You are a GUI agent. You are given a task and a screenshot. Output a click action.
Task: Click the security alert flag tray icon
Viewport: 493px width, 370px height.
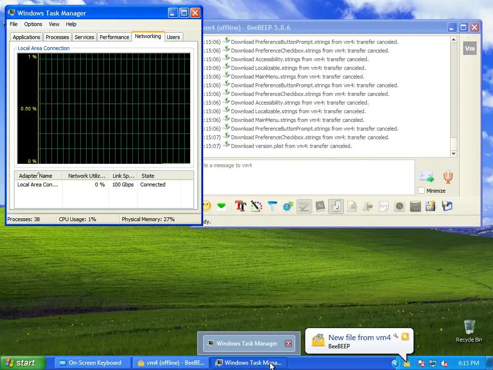pos(421,363)
